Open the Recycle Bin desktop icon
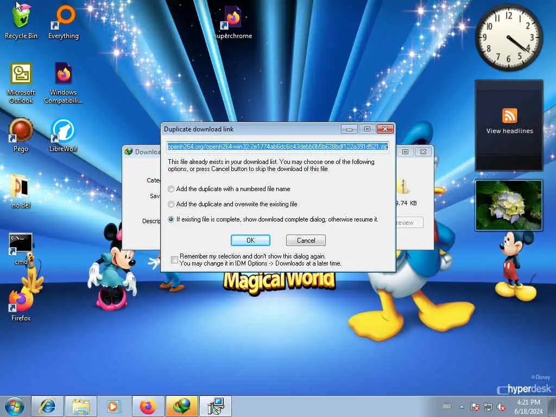The width and height of the screenshot is (556, 417). pos(21,21)
